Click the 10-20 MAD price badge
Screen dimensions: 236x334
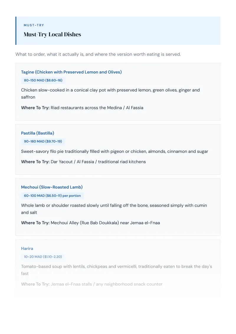43,257
